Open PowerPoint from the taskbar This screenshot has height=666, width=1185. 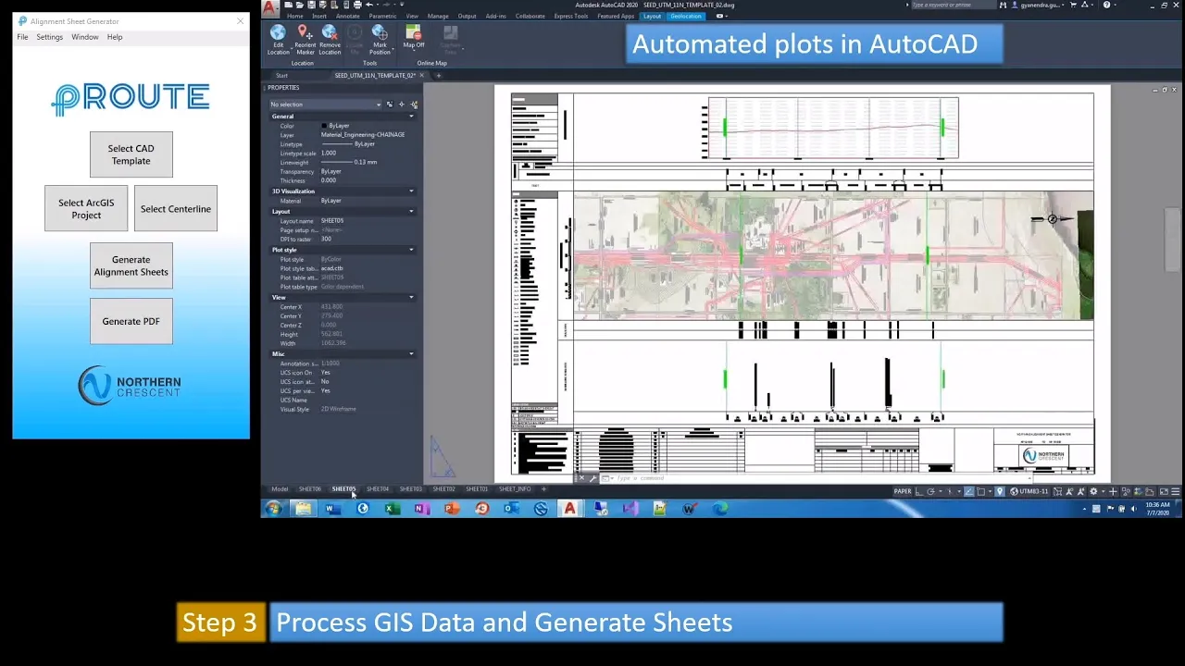click(451, 508)
